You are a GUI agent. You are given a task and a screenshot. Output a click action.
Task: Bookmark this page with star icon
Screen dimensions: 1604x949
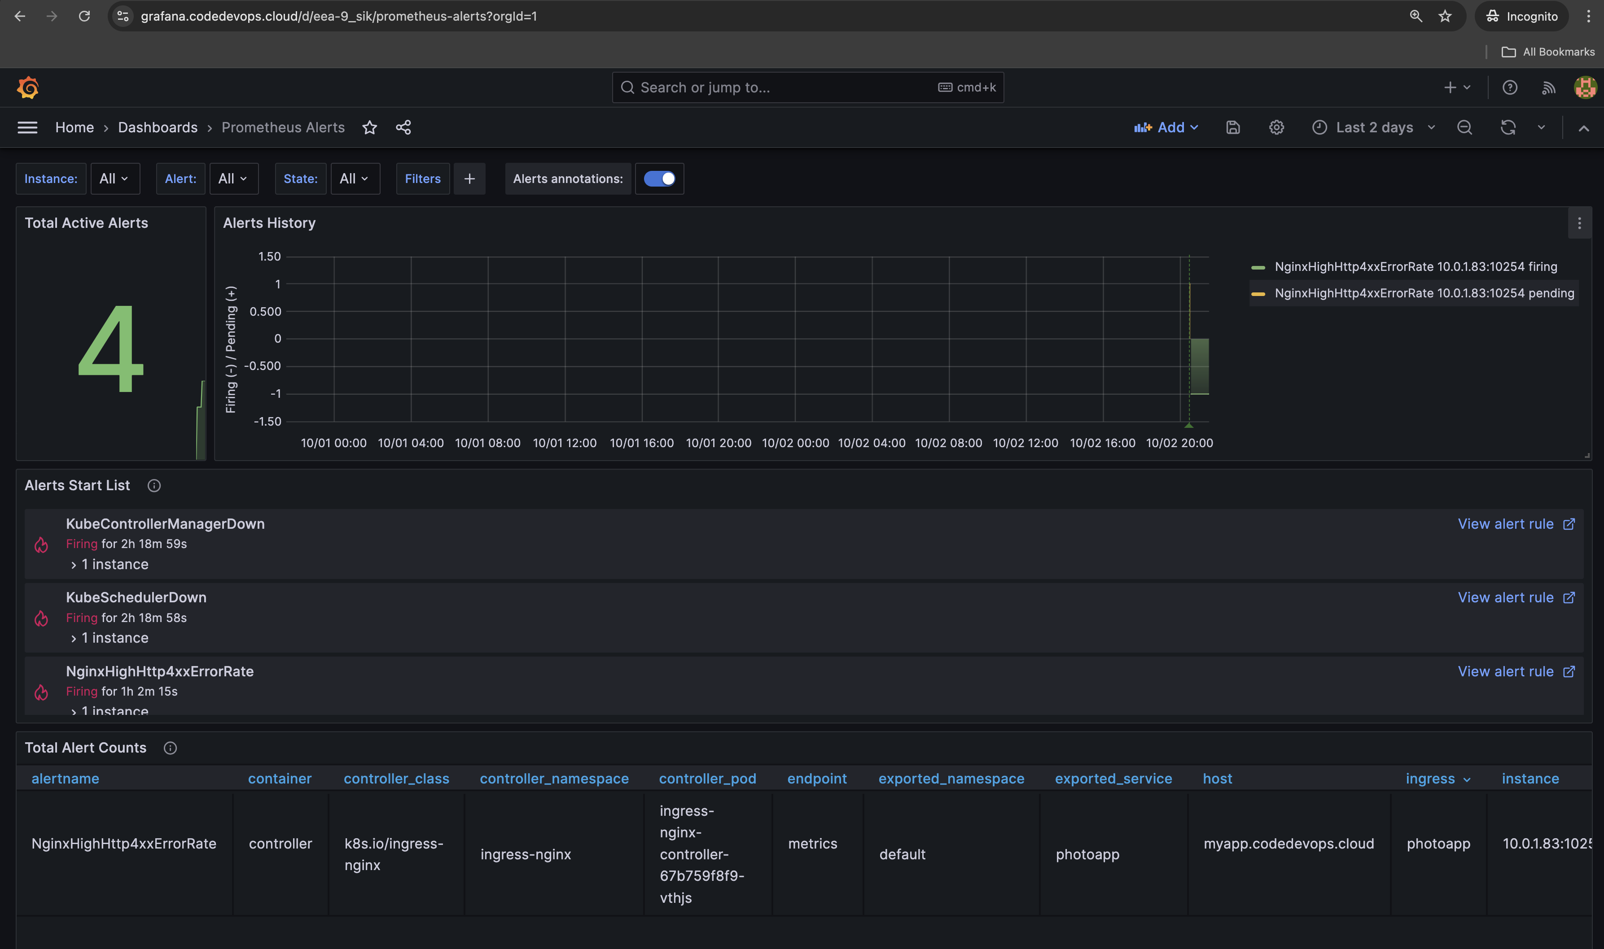click(1445, 16)
